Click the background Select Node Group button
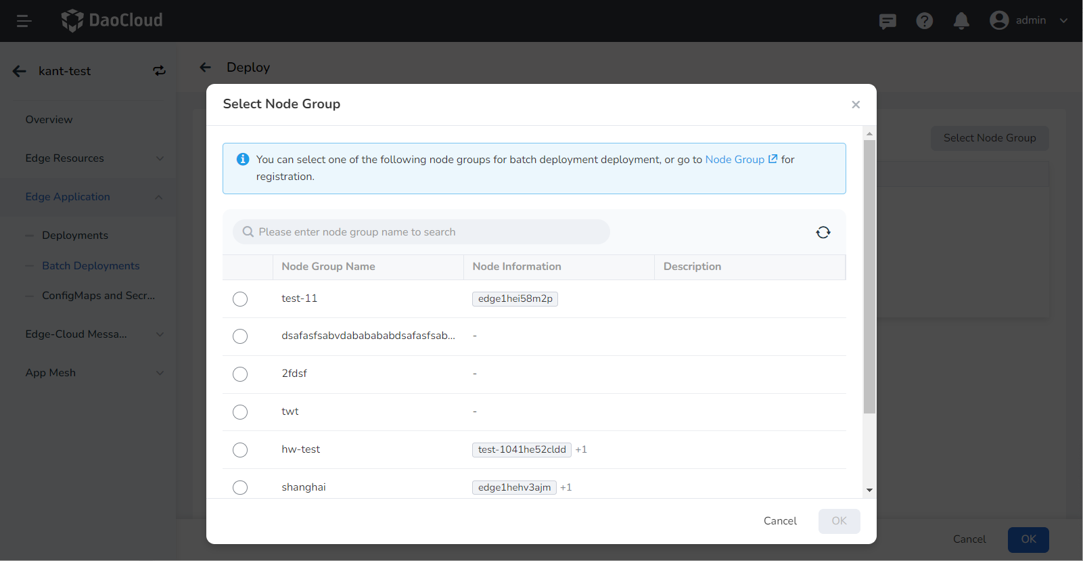 click(x=990, y=138)
